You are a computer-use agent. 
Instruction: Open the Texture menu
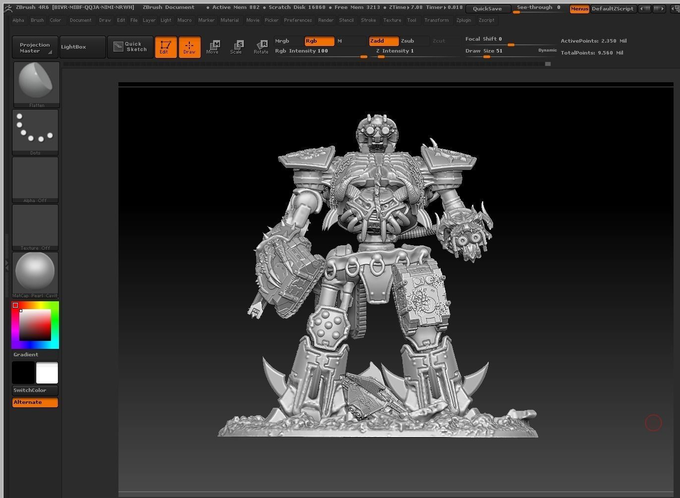(x=392, y=20)
